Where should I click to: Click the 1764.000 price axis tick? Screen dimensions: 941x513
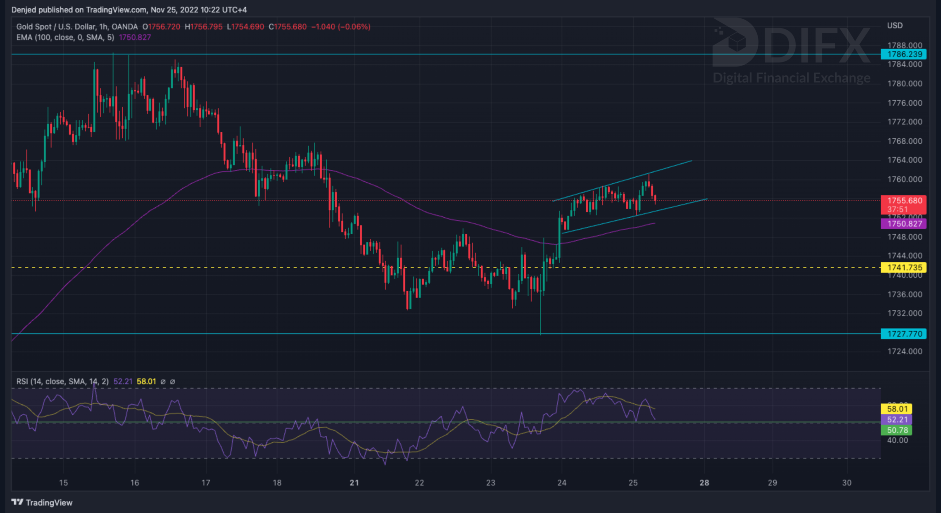[x=905, y=160]
